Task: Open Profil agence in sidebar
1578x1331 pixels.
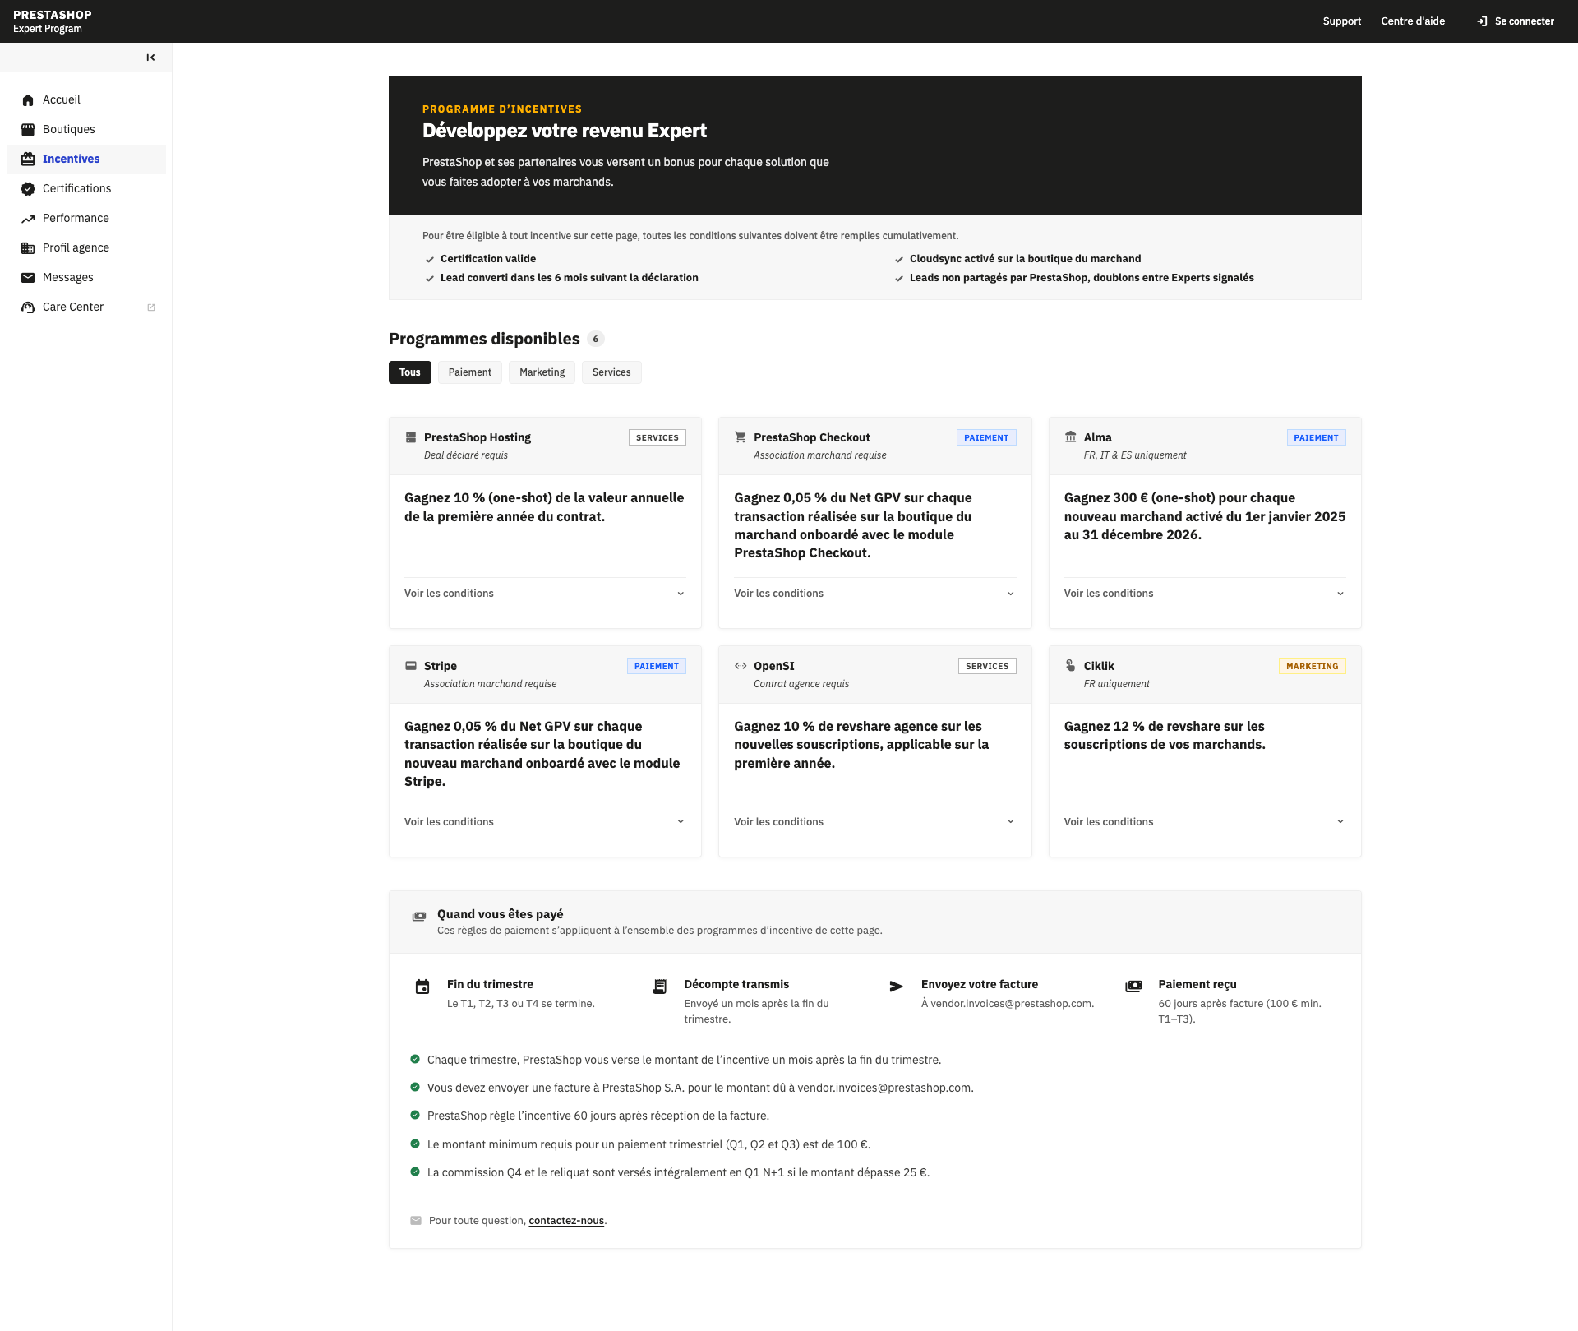Action: [86, 248]
